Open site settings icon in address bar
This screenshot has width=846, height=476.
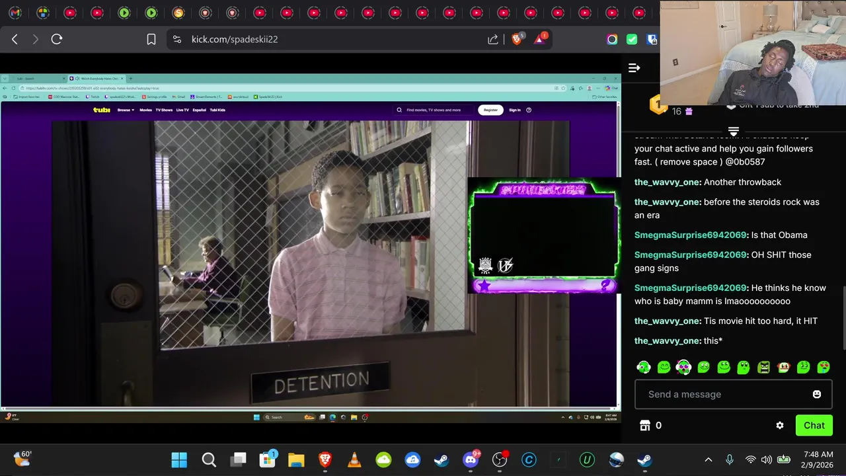click(177, 39)
